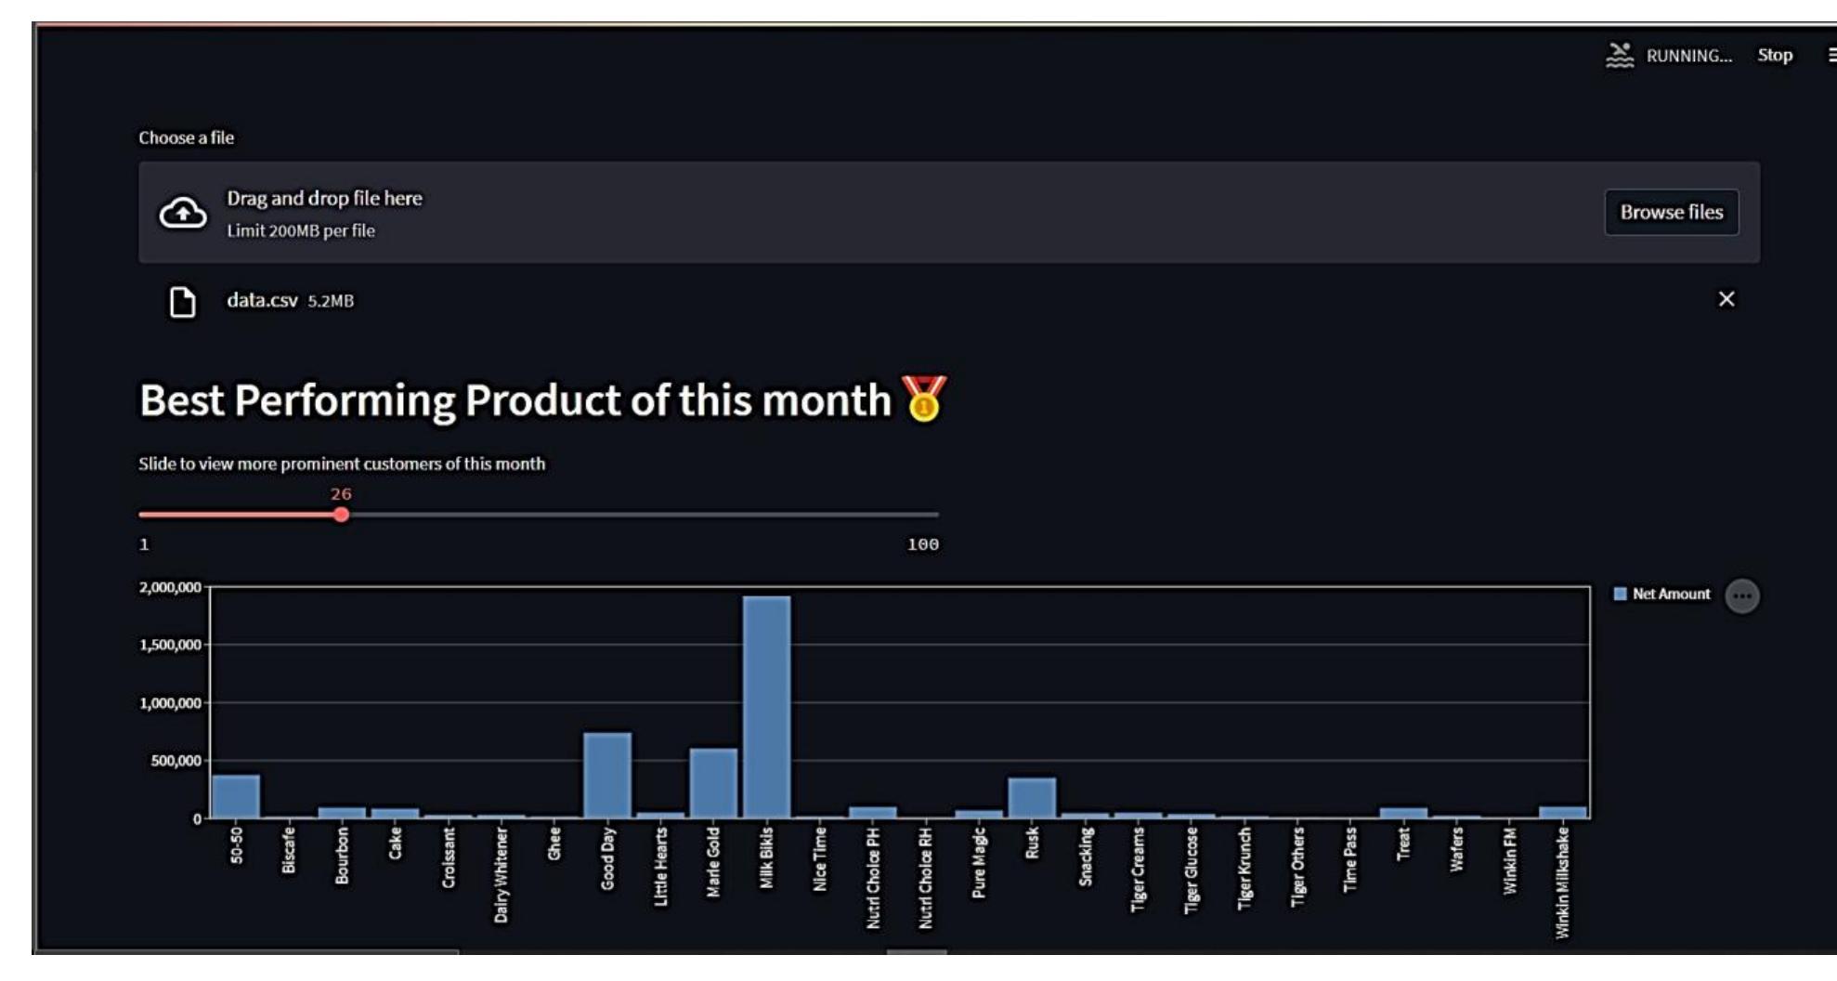The image size is (1837, 981).
Task: Click the Milk Bikis bar
Action: pyautogui.click(x=766, y=706)
